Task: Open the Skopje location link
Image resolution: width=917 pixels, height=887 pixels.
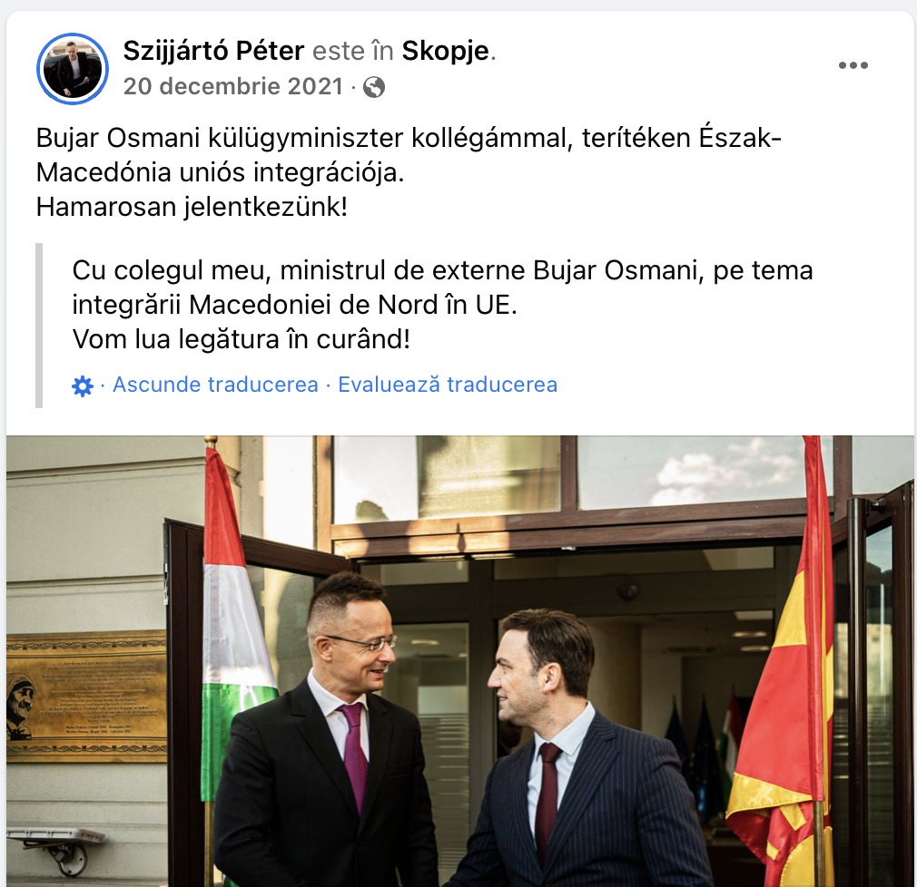Action: (445, 51)
